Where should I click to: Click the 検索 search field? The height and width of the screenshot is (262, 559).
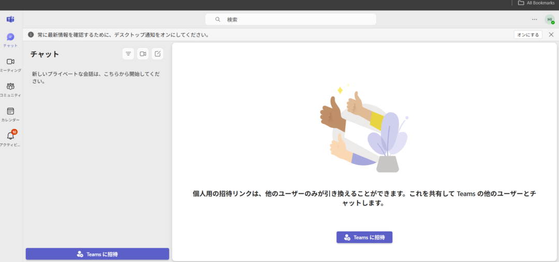(x=290, y=20)
